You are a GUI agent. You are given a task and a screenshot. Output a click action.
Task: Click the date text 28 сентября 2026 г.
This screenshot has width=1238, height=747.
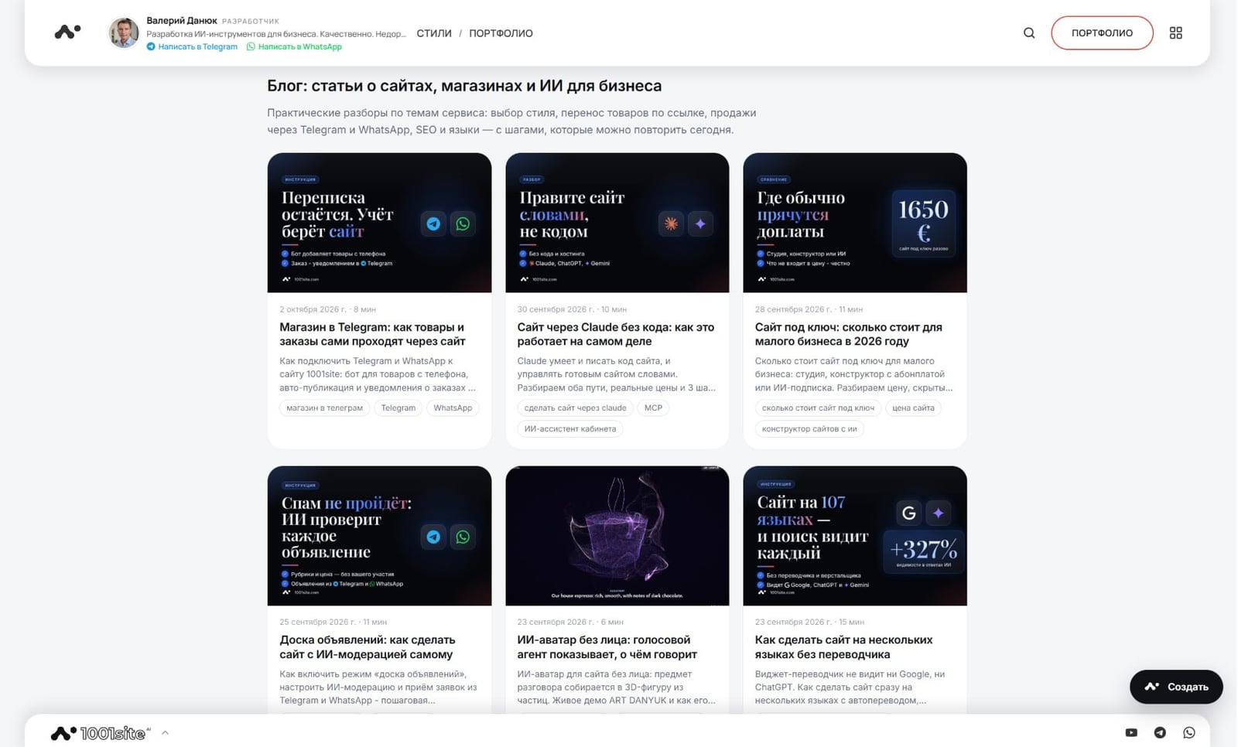792,309
